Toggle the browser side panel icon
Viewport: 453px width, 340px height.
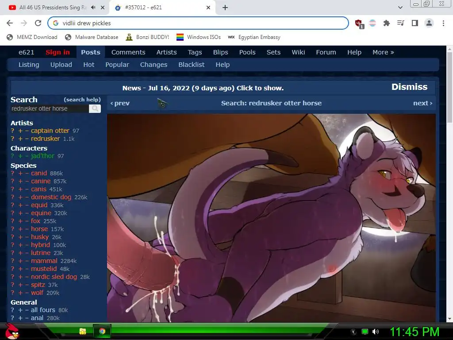415,23
